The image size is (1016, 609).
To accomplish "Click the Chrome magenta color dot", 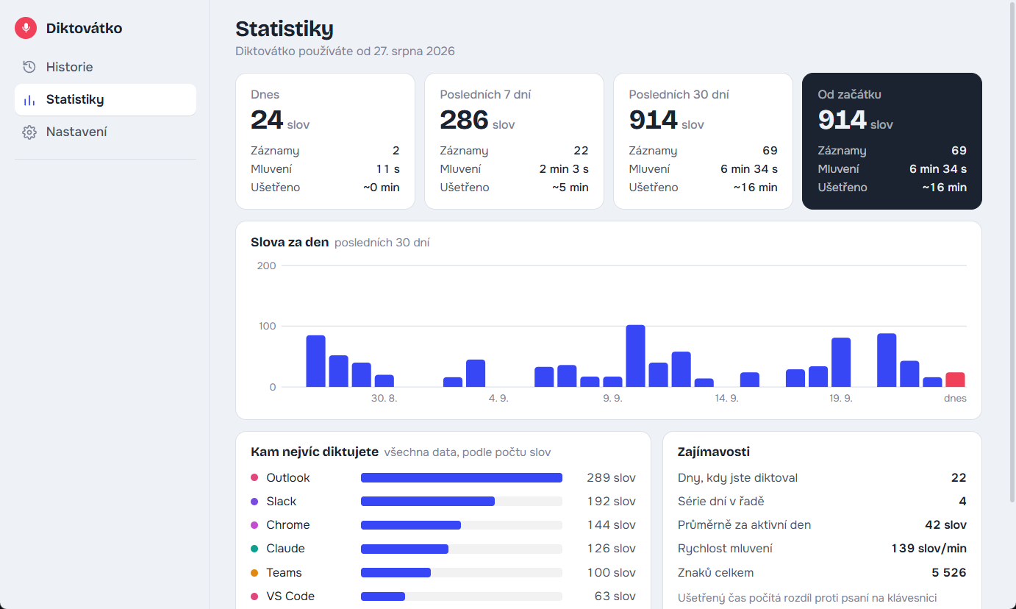I will (x=254, y=525).
